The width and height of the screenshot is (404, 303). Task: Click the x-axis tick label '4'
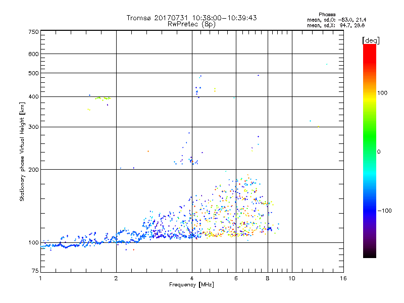click(192, 278)
